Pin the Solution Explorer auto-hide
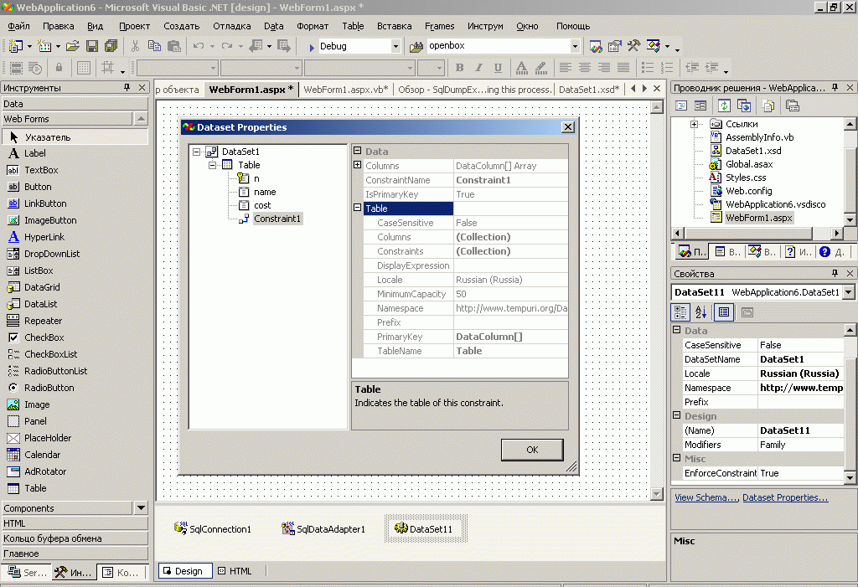The height and width of the screenshot is (587, 858). (x=835, y=88)
